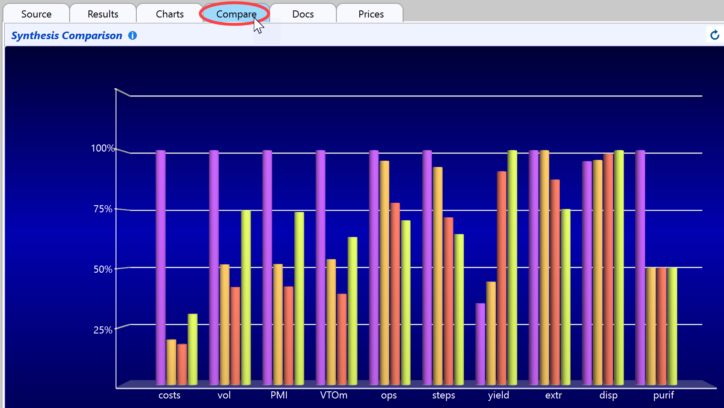Click the 100% axis value
This screenshot has width=724, height=408.
click(x=103, y=148)
